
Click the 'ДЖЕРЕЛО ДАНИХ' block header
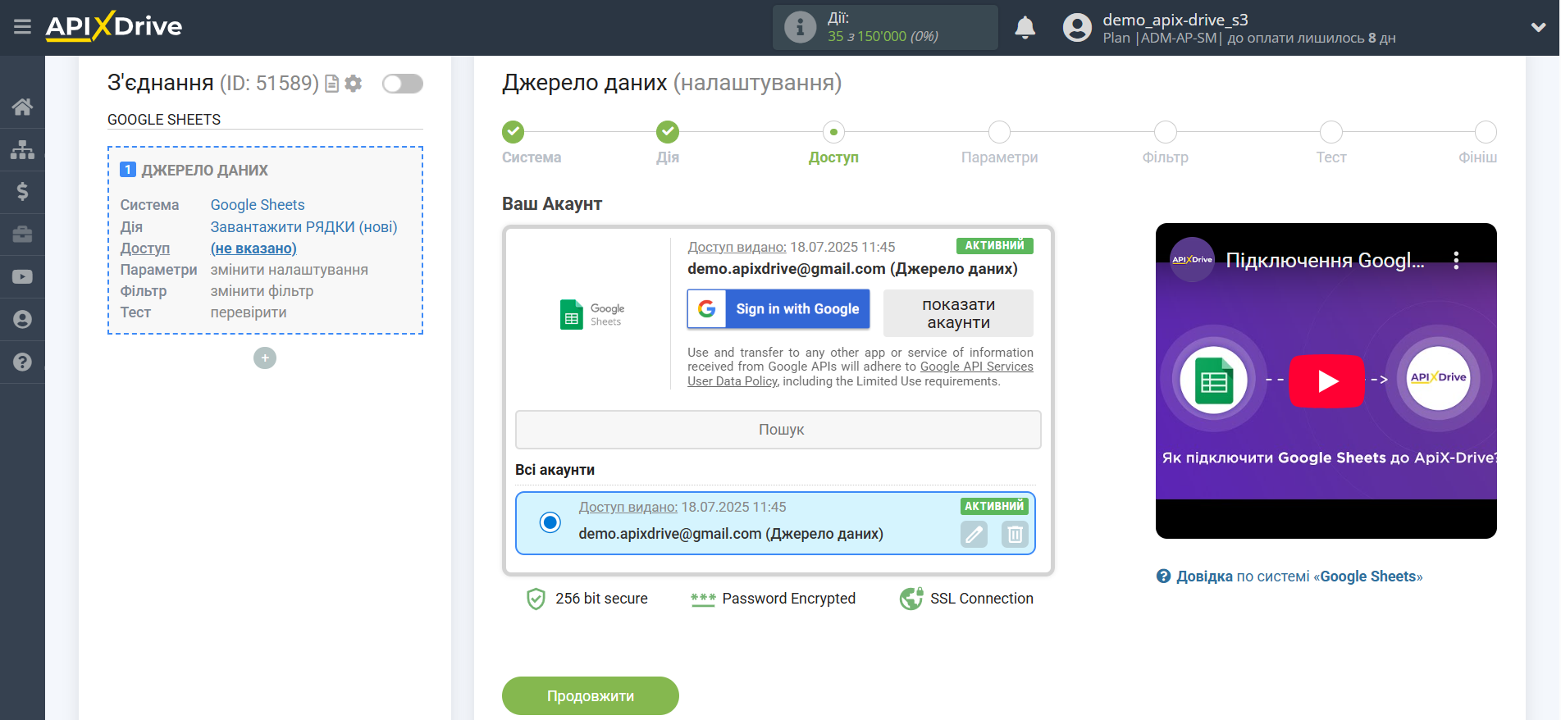[x=204, y=171]
